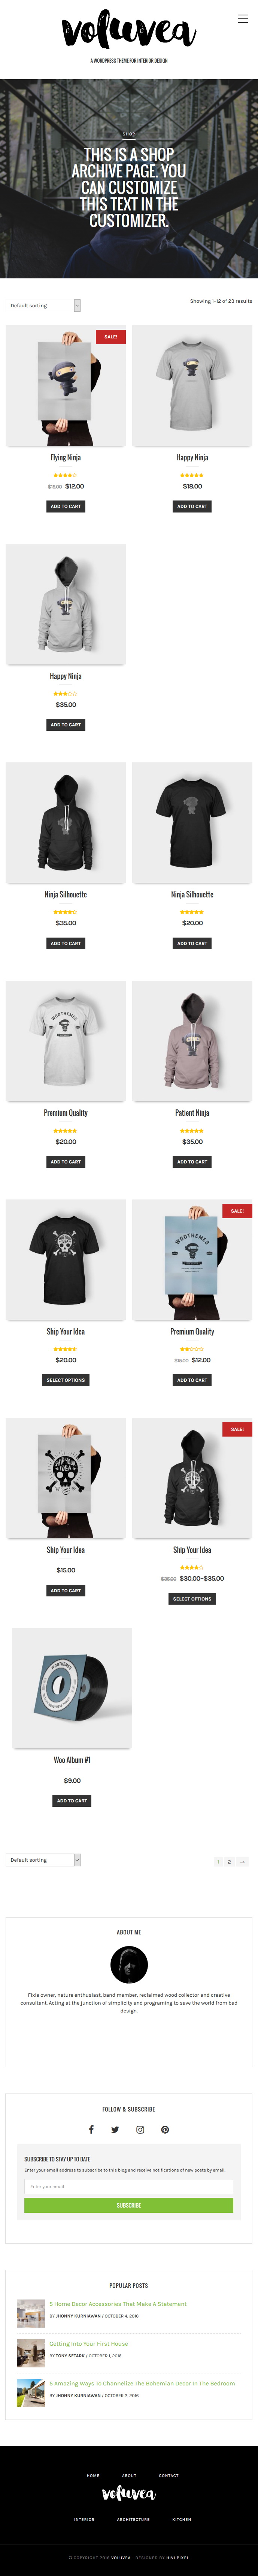Open the hamburger menu icon
The height and width of the screenshot is (2576, 258).
click(242, 18)
